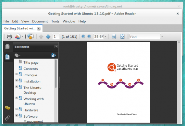Select the Contents bookmark

pos(31,69)
